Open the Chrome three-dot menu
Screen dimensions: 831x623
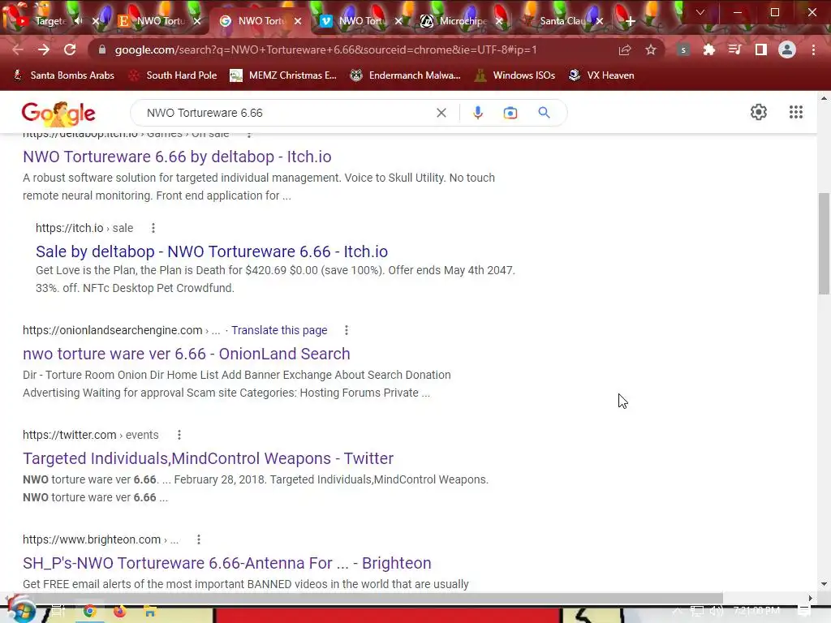[x=813, y=49]
